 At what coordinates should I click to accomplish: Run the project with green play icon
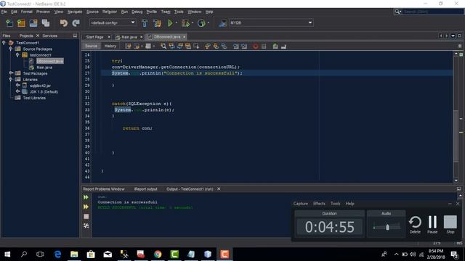click(170, 22)
